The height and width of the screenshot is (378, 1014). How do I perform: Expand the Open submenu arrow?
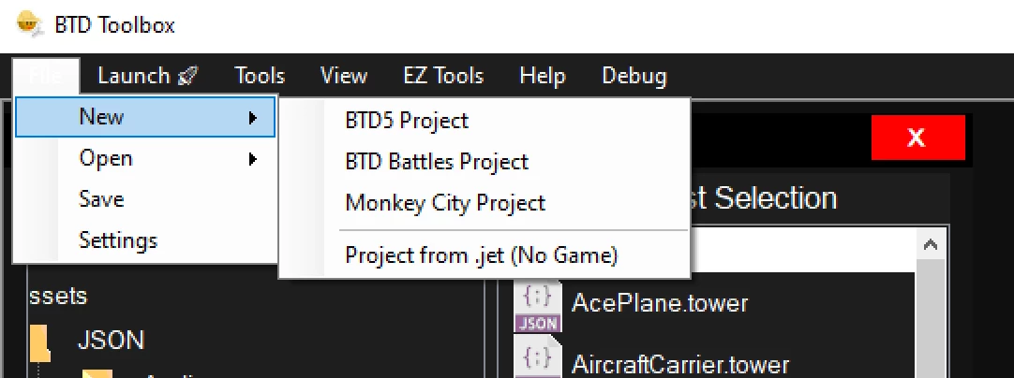tap(253, 159)
